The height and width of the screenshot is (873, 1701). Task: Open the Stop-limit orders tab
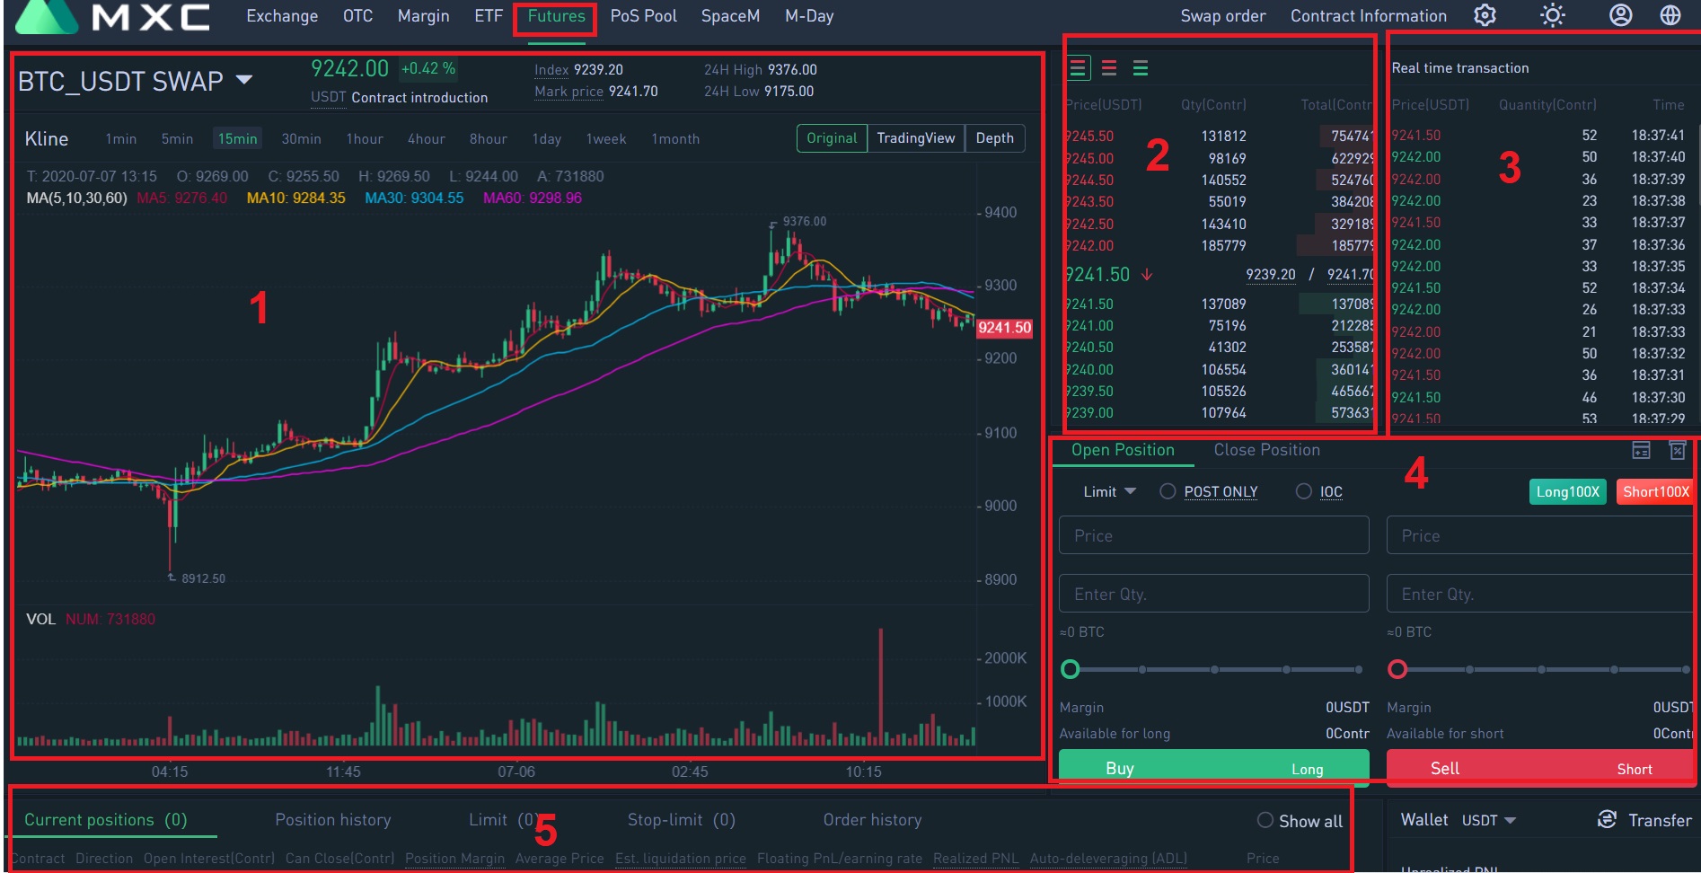pyautogui.click(x=681, y=820)
